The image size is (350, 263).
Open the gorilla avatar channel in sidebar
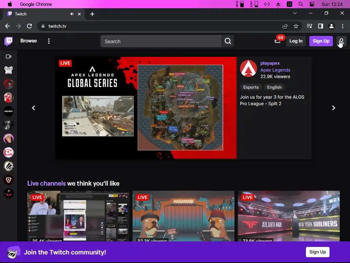coord(9,70)
